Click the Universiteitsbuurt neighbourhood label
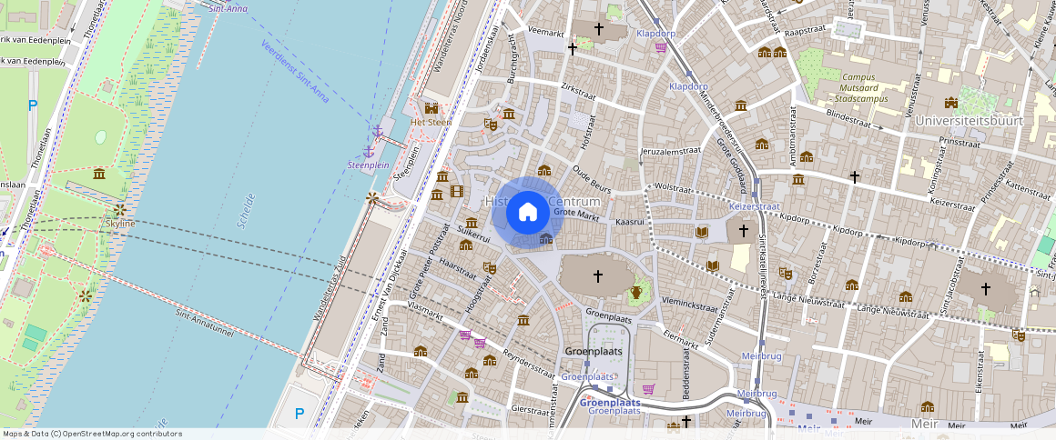Image resolution: width=1056 pixels, height=440 pixels. point(970,121)
